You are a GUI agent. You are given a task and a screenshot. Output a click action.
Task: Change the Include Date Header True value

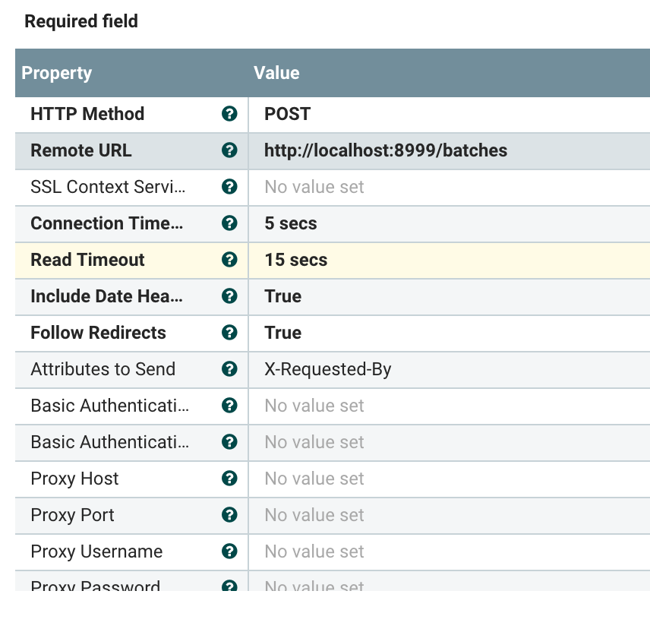(283, 296)
